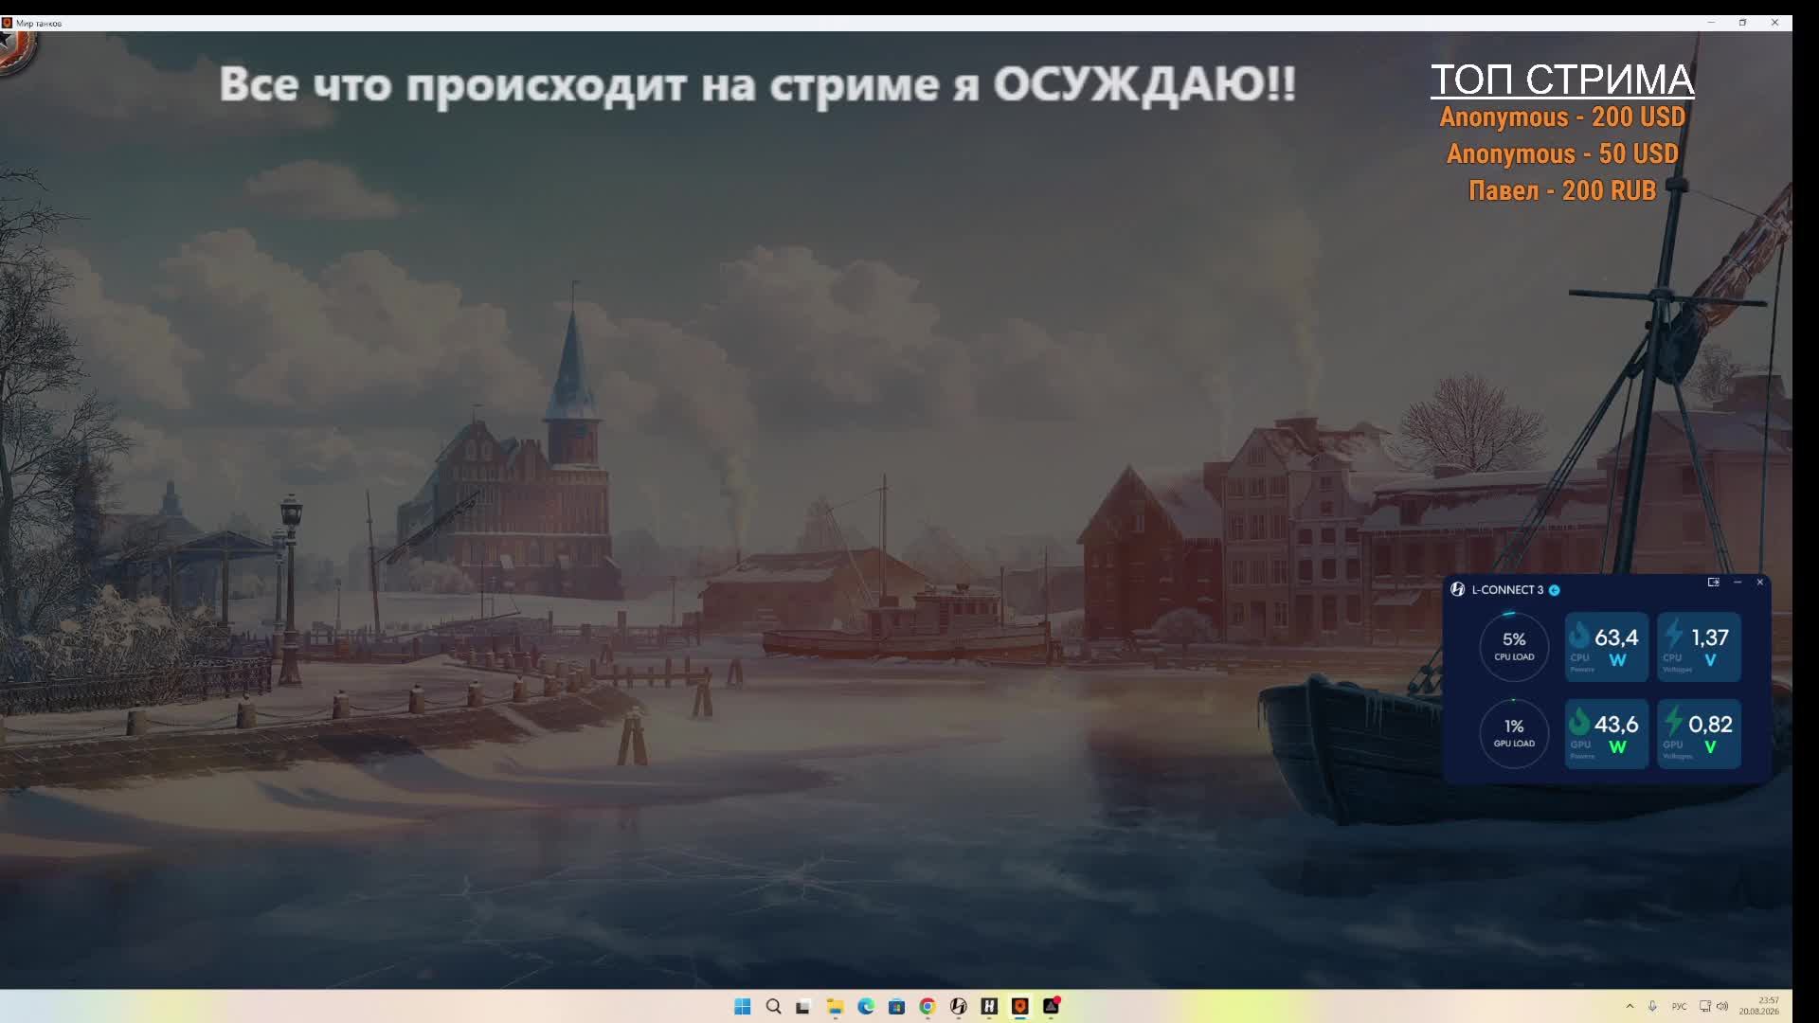Screen dimensions: 1819x1023
Task: Open taskbar Search
Action: 773,1006
